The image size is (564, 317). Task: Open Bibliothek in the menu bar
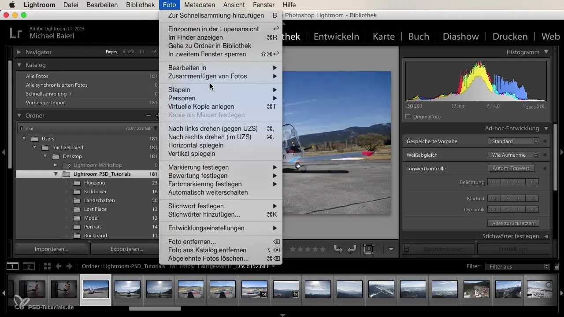(x=140, y=5)
